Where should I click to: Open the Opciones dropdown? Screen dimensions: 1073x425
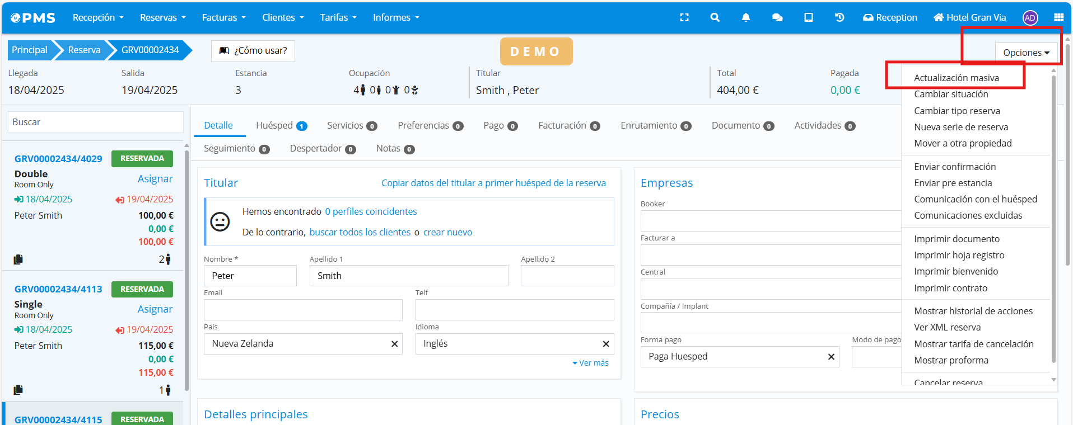coord(1026,53)
